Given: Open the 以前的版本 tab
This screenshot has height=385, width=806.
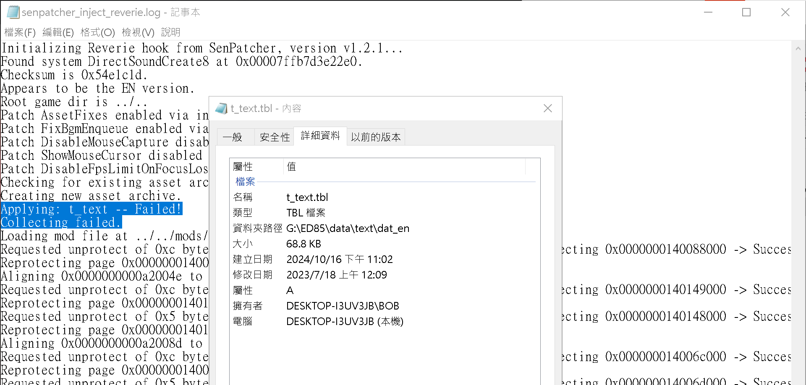Looking at the screenshot, I should (376, 137).
